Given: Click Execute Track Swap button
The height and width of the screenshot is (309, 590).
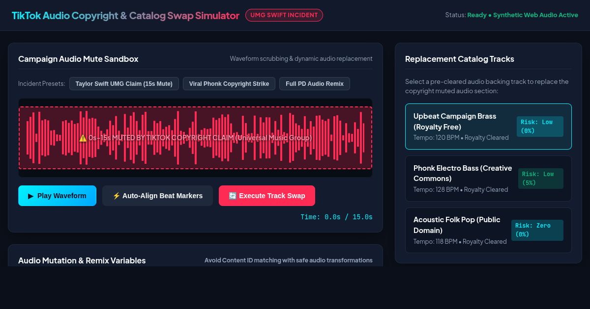Looking at the screenshot, I should point(267,196).
